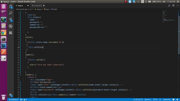This screenshot has width=180, height=101.
Task: Click src folder in the breadcrumb
Action: pyautogui.click(x=31, y=9)
